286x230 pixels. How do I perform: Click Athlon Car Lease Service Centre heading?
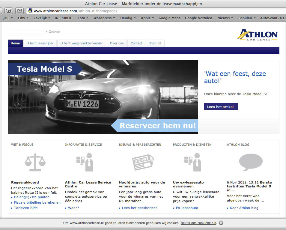[x=88, y=184]
